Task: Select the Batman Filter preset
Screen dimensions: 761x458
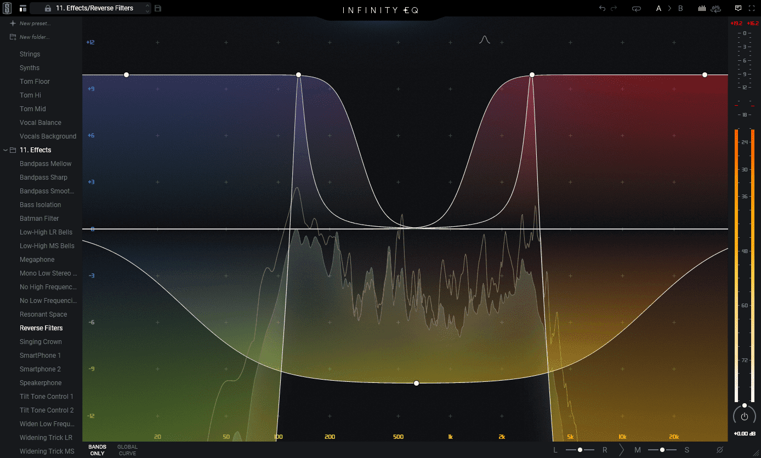Action: coord(39,219)
